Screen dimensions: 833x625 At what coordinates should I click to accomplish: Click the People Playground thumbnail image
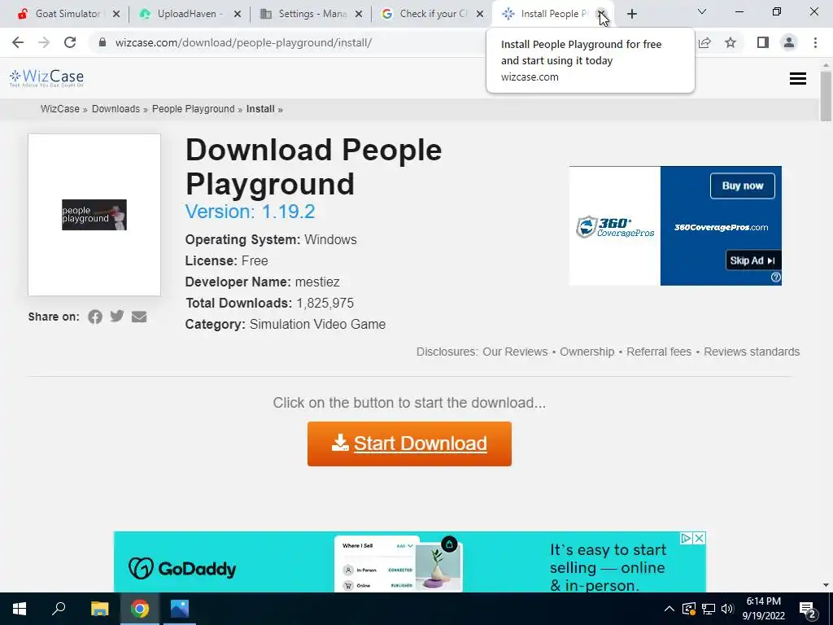(x=94, y=215)
